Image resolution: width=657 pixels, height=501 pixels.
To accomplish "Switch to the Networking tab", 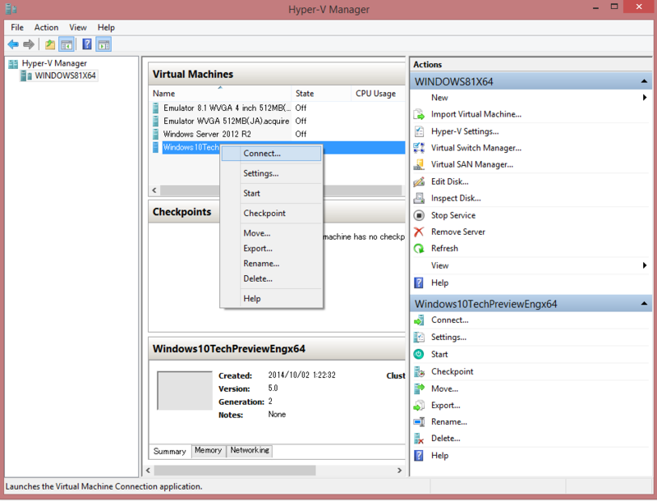I will tap(250, 450).
